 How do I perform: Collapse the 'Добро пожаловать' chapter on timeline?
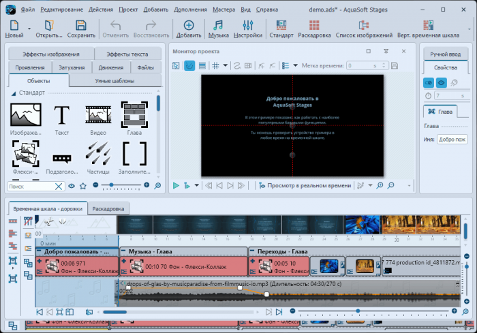point(40,251)
